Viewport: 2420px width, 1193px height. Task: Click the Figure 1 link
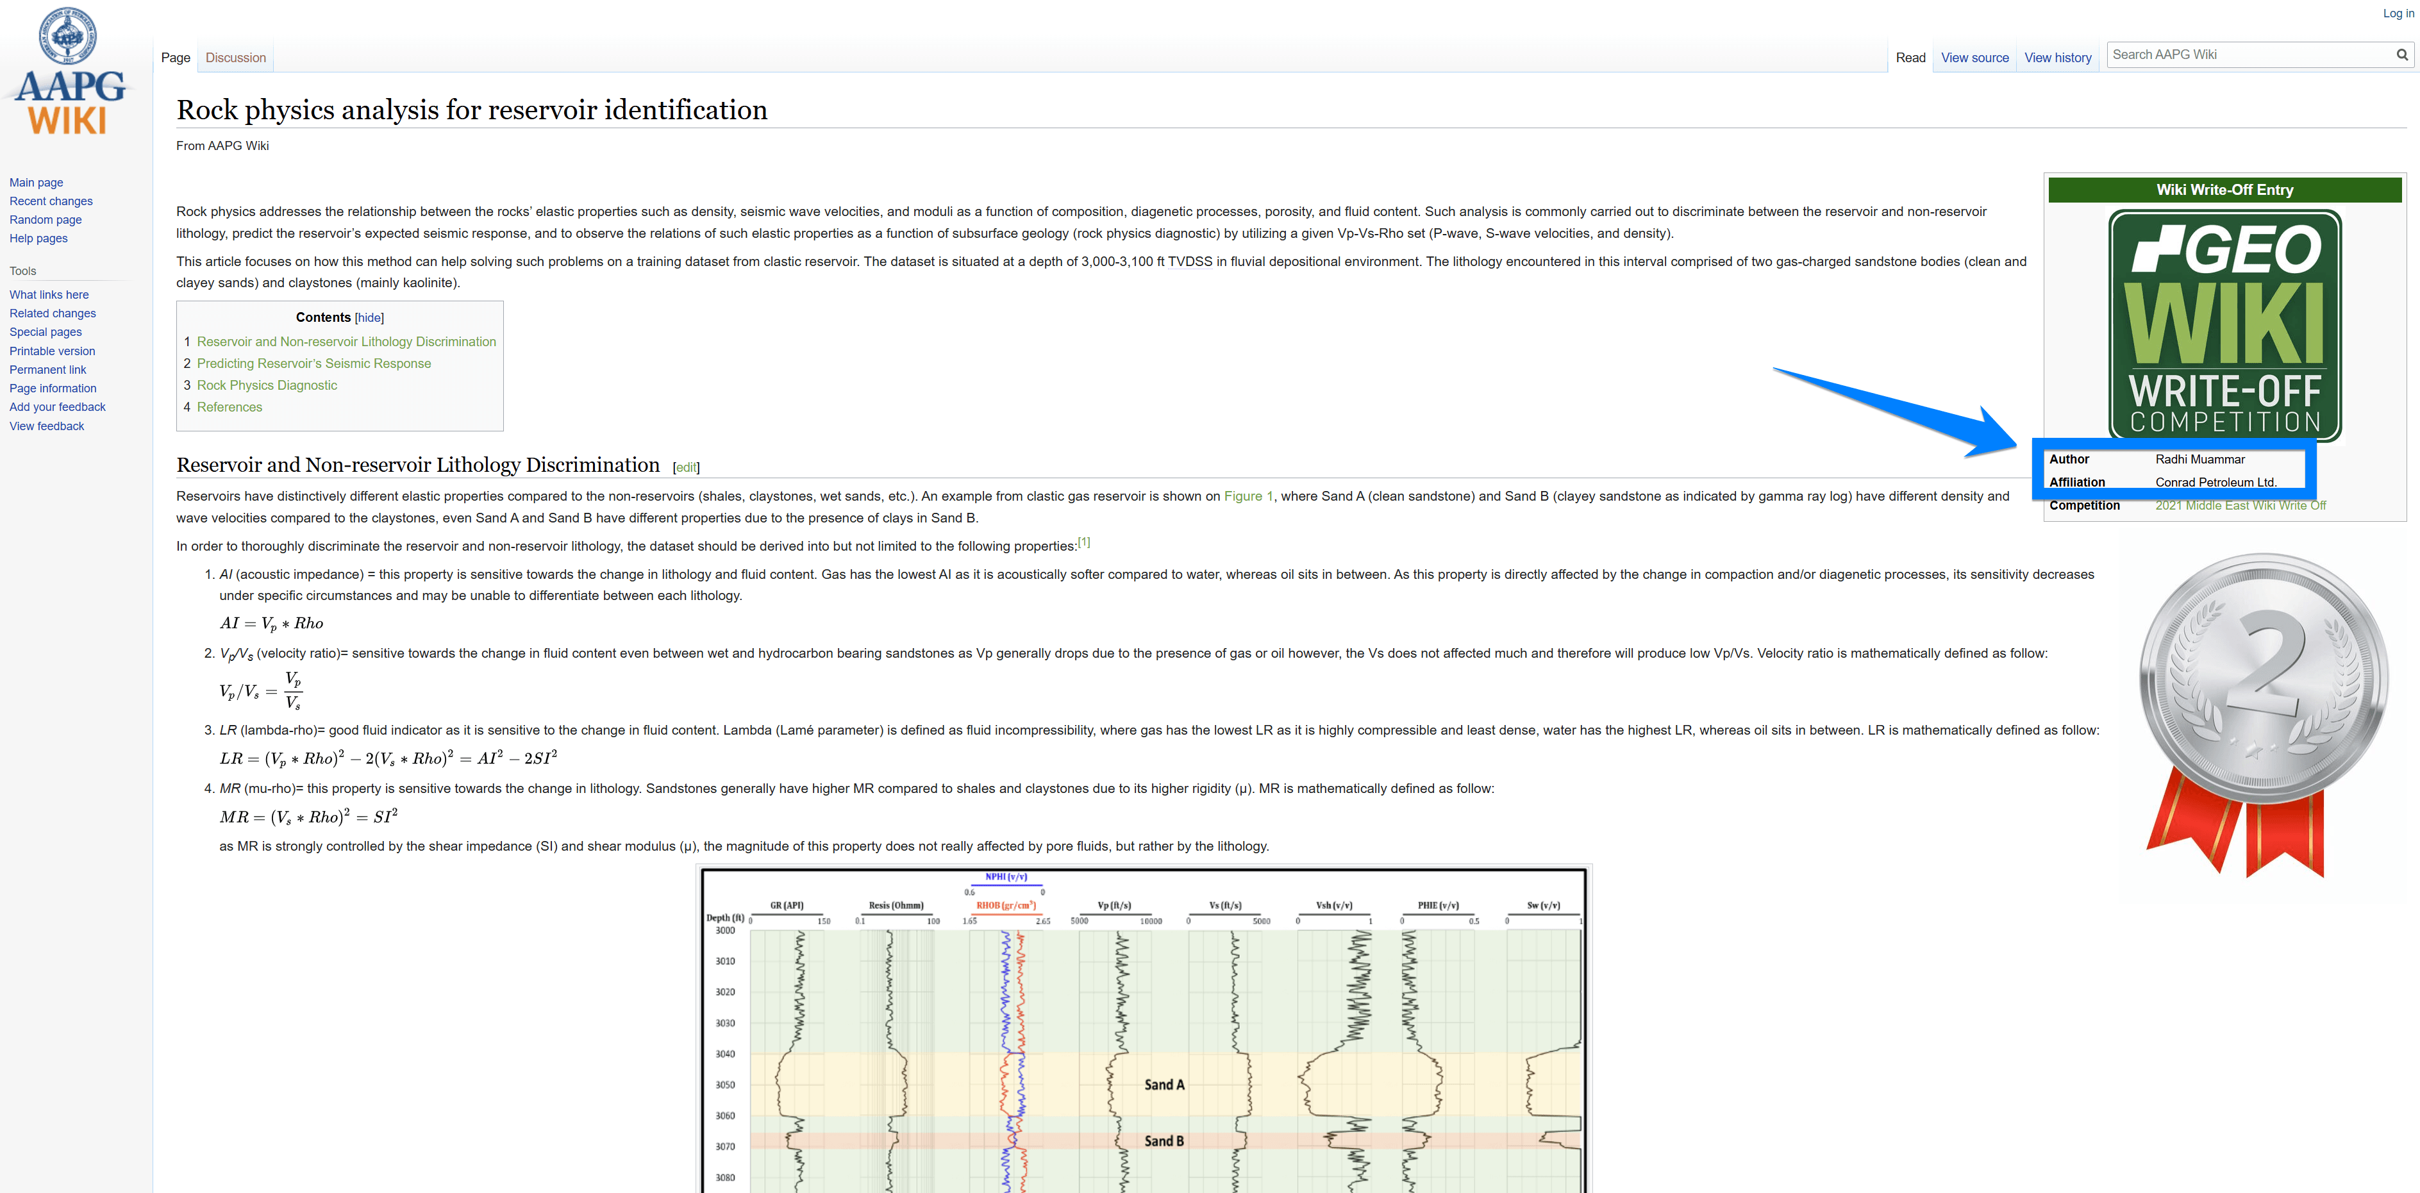tap(1248, 496)
